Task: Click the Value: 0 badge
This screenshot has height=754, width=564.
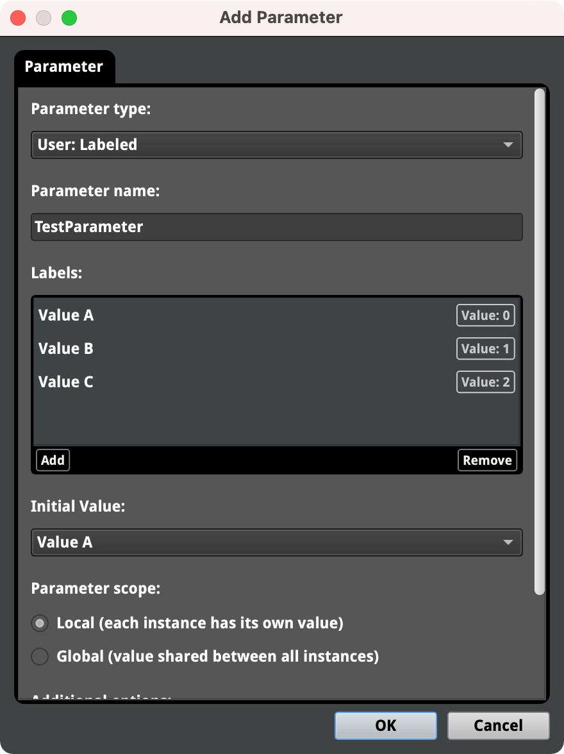Action: pyautogui.click(x=485, y=315)
